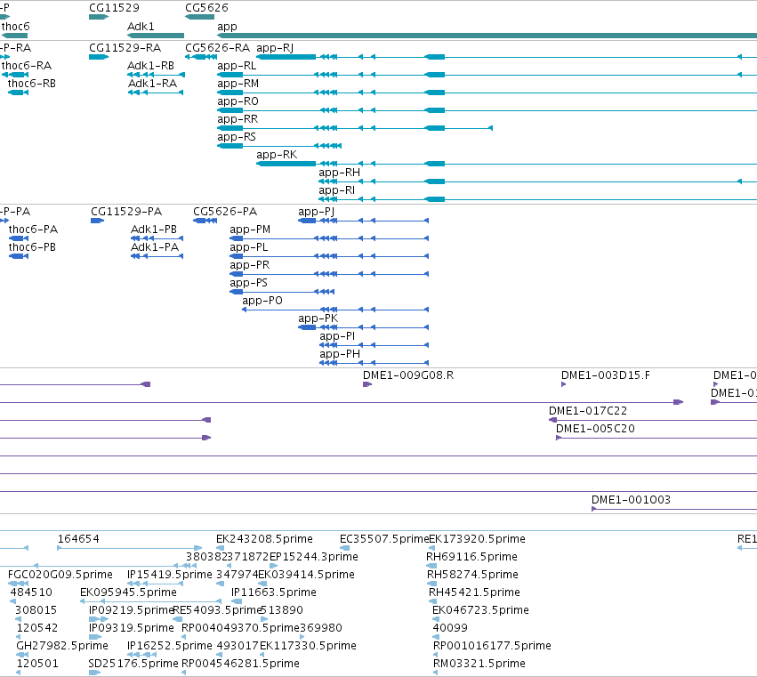The image size is (757, 677).
Task: Click transcript Adk1-RB
Action: pyautogui.click(x=150, y=66)
